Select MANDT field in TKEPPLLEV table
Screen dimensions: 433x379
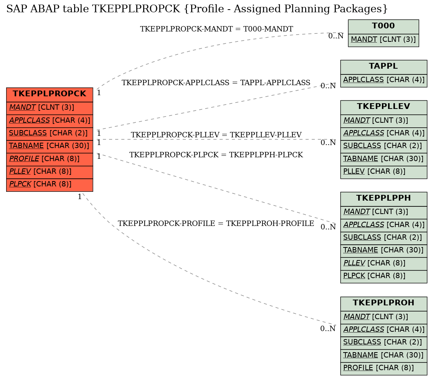tap(383, 121)
